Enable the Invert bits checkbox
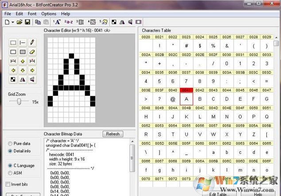 (8, 184)
